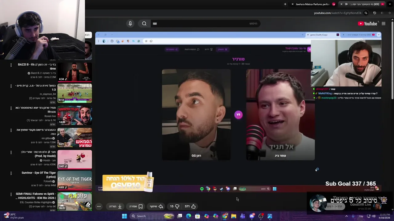Open Task View from the taskbar
The width and height of the screenshot is (394, 221).
[x=180, y=216]
